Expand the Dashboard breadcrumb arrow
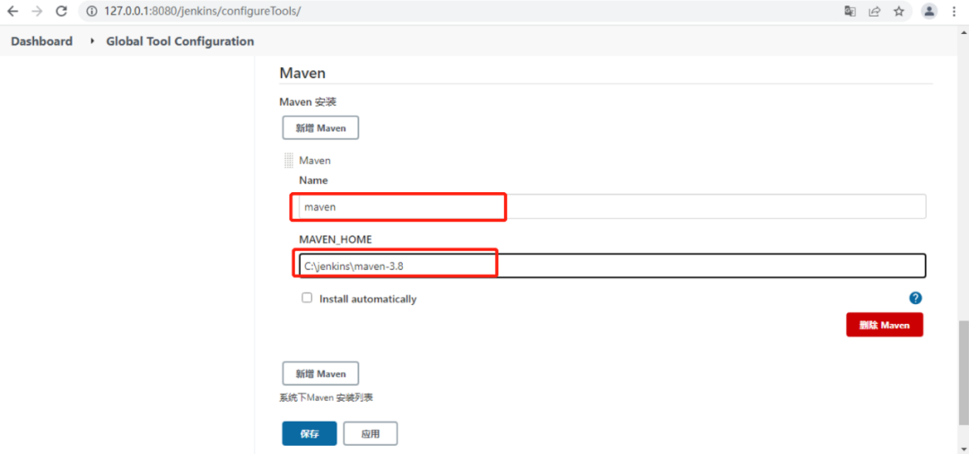969x454 pixels. click(x=92, y=41)
